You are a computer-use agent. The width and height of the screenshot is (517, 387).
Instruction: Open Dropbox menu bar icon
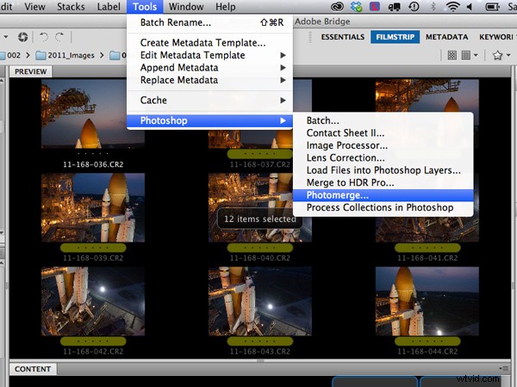[356, 7]
